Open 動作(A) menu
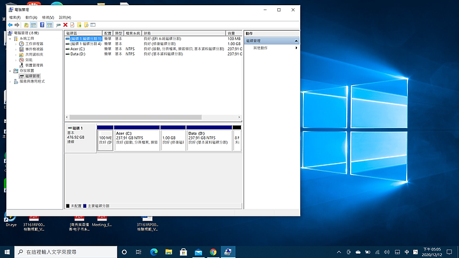 (x=31, y=18)
